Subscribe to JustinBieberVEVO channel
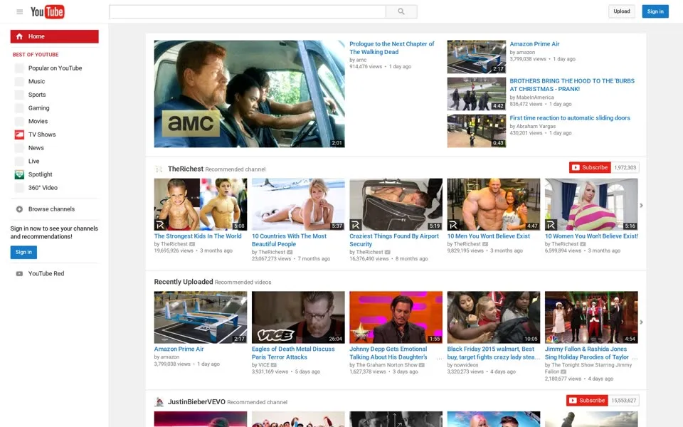Screen dimensions: 683x427 pos(587,401)
